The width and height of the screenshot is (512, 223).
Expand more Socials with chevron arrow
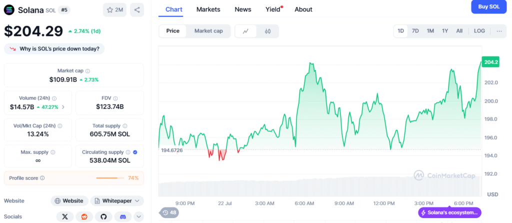coord(138,216)
